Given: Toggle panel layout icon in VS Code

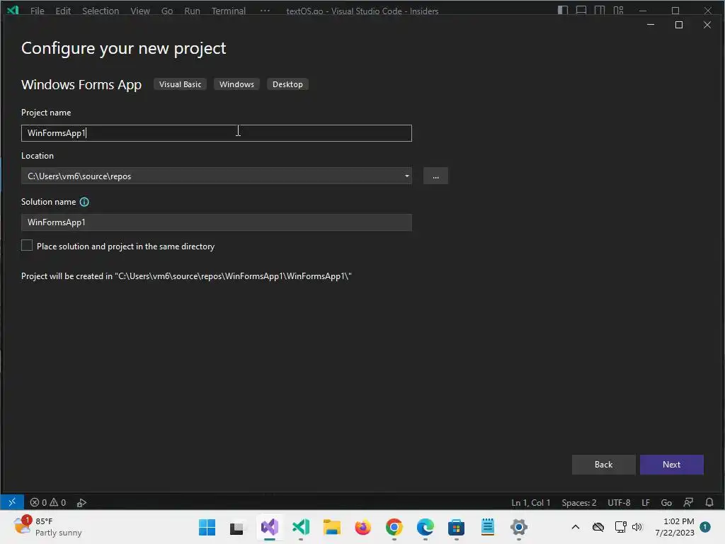Looking at the screenshot, I should 581,10.
